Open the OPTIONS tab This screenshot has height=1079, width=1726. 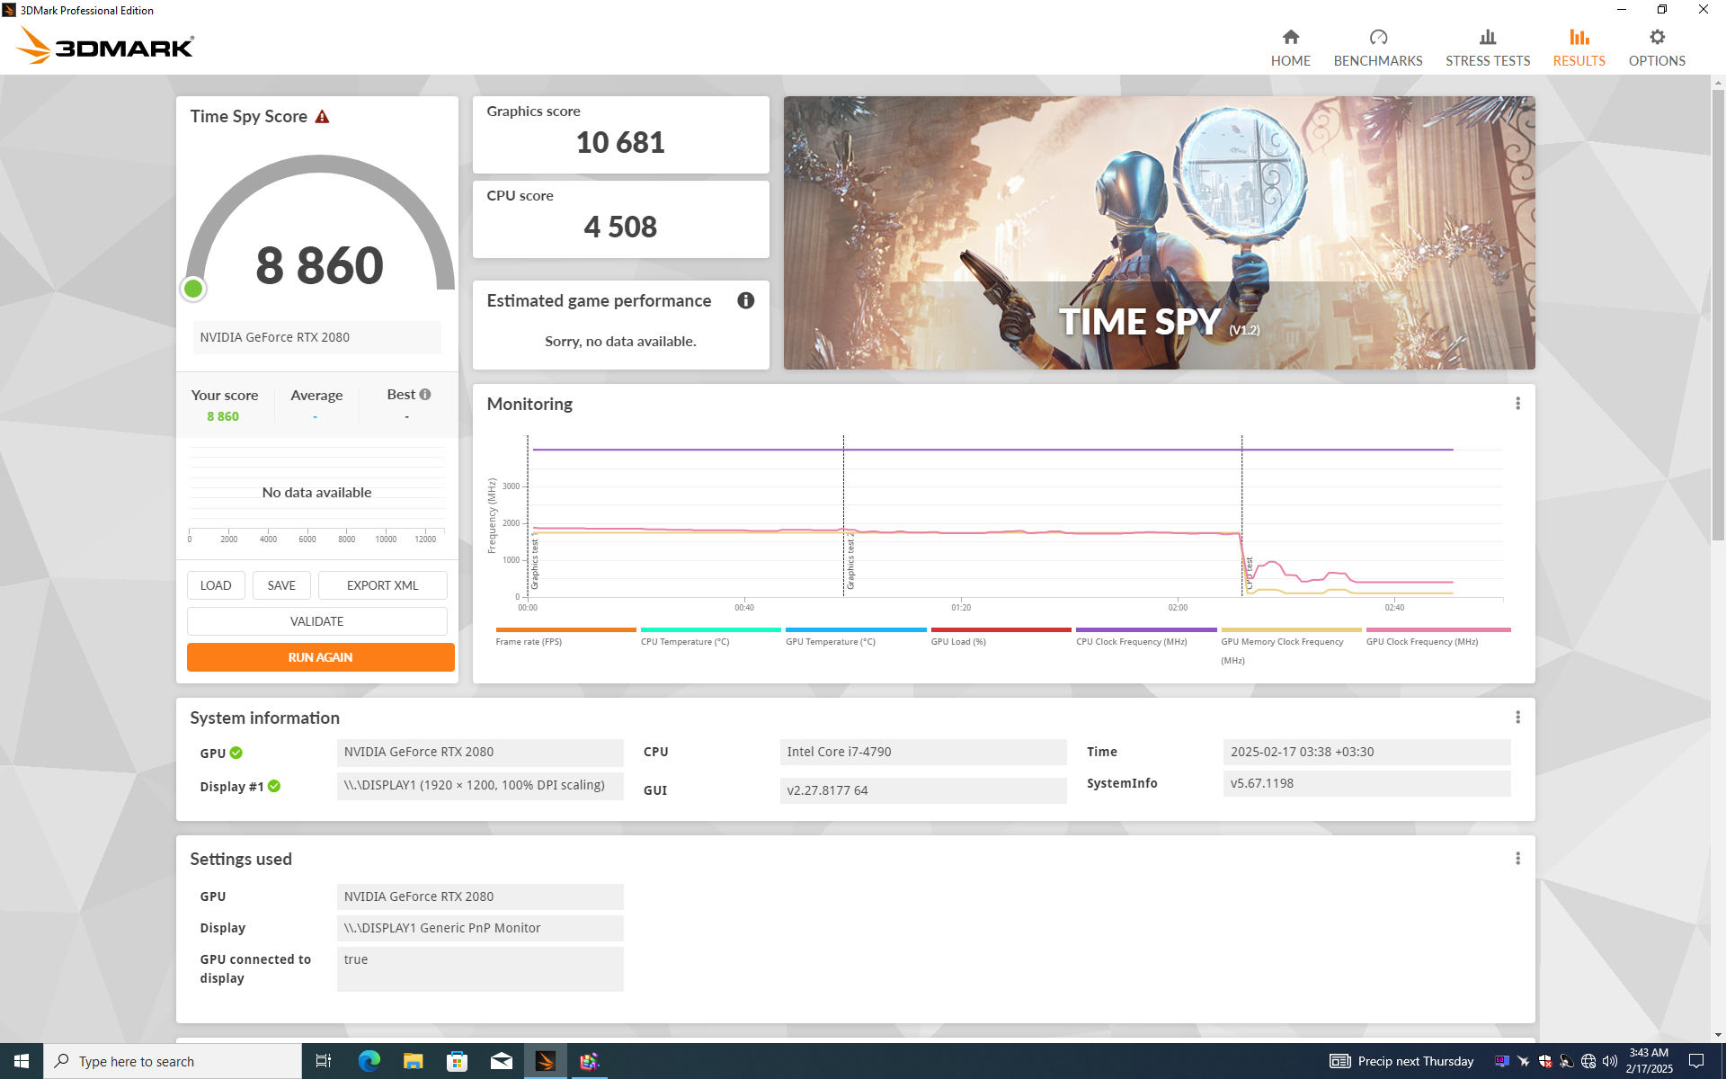pos(1656,48)
